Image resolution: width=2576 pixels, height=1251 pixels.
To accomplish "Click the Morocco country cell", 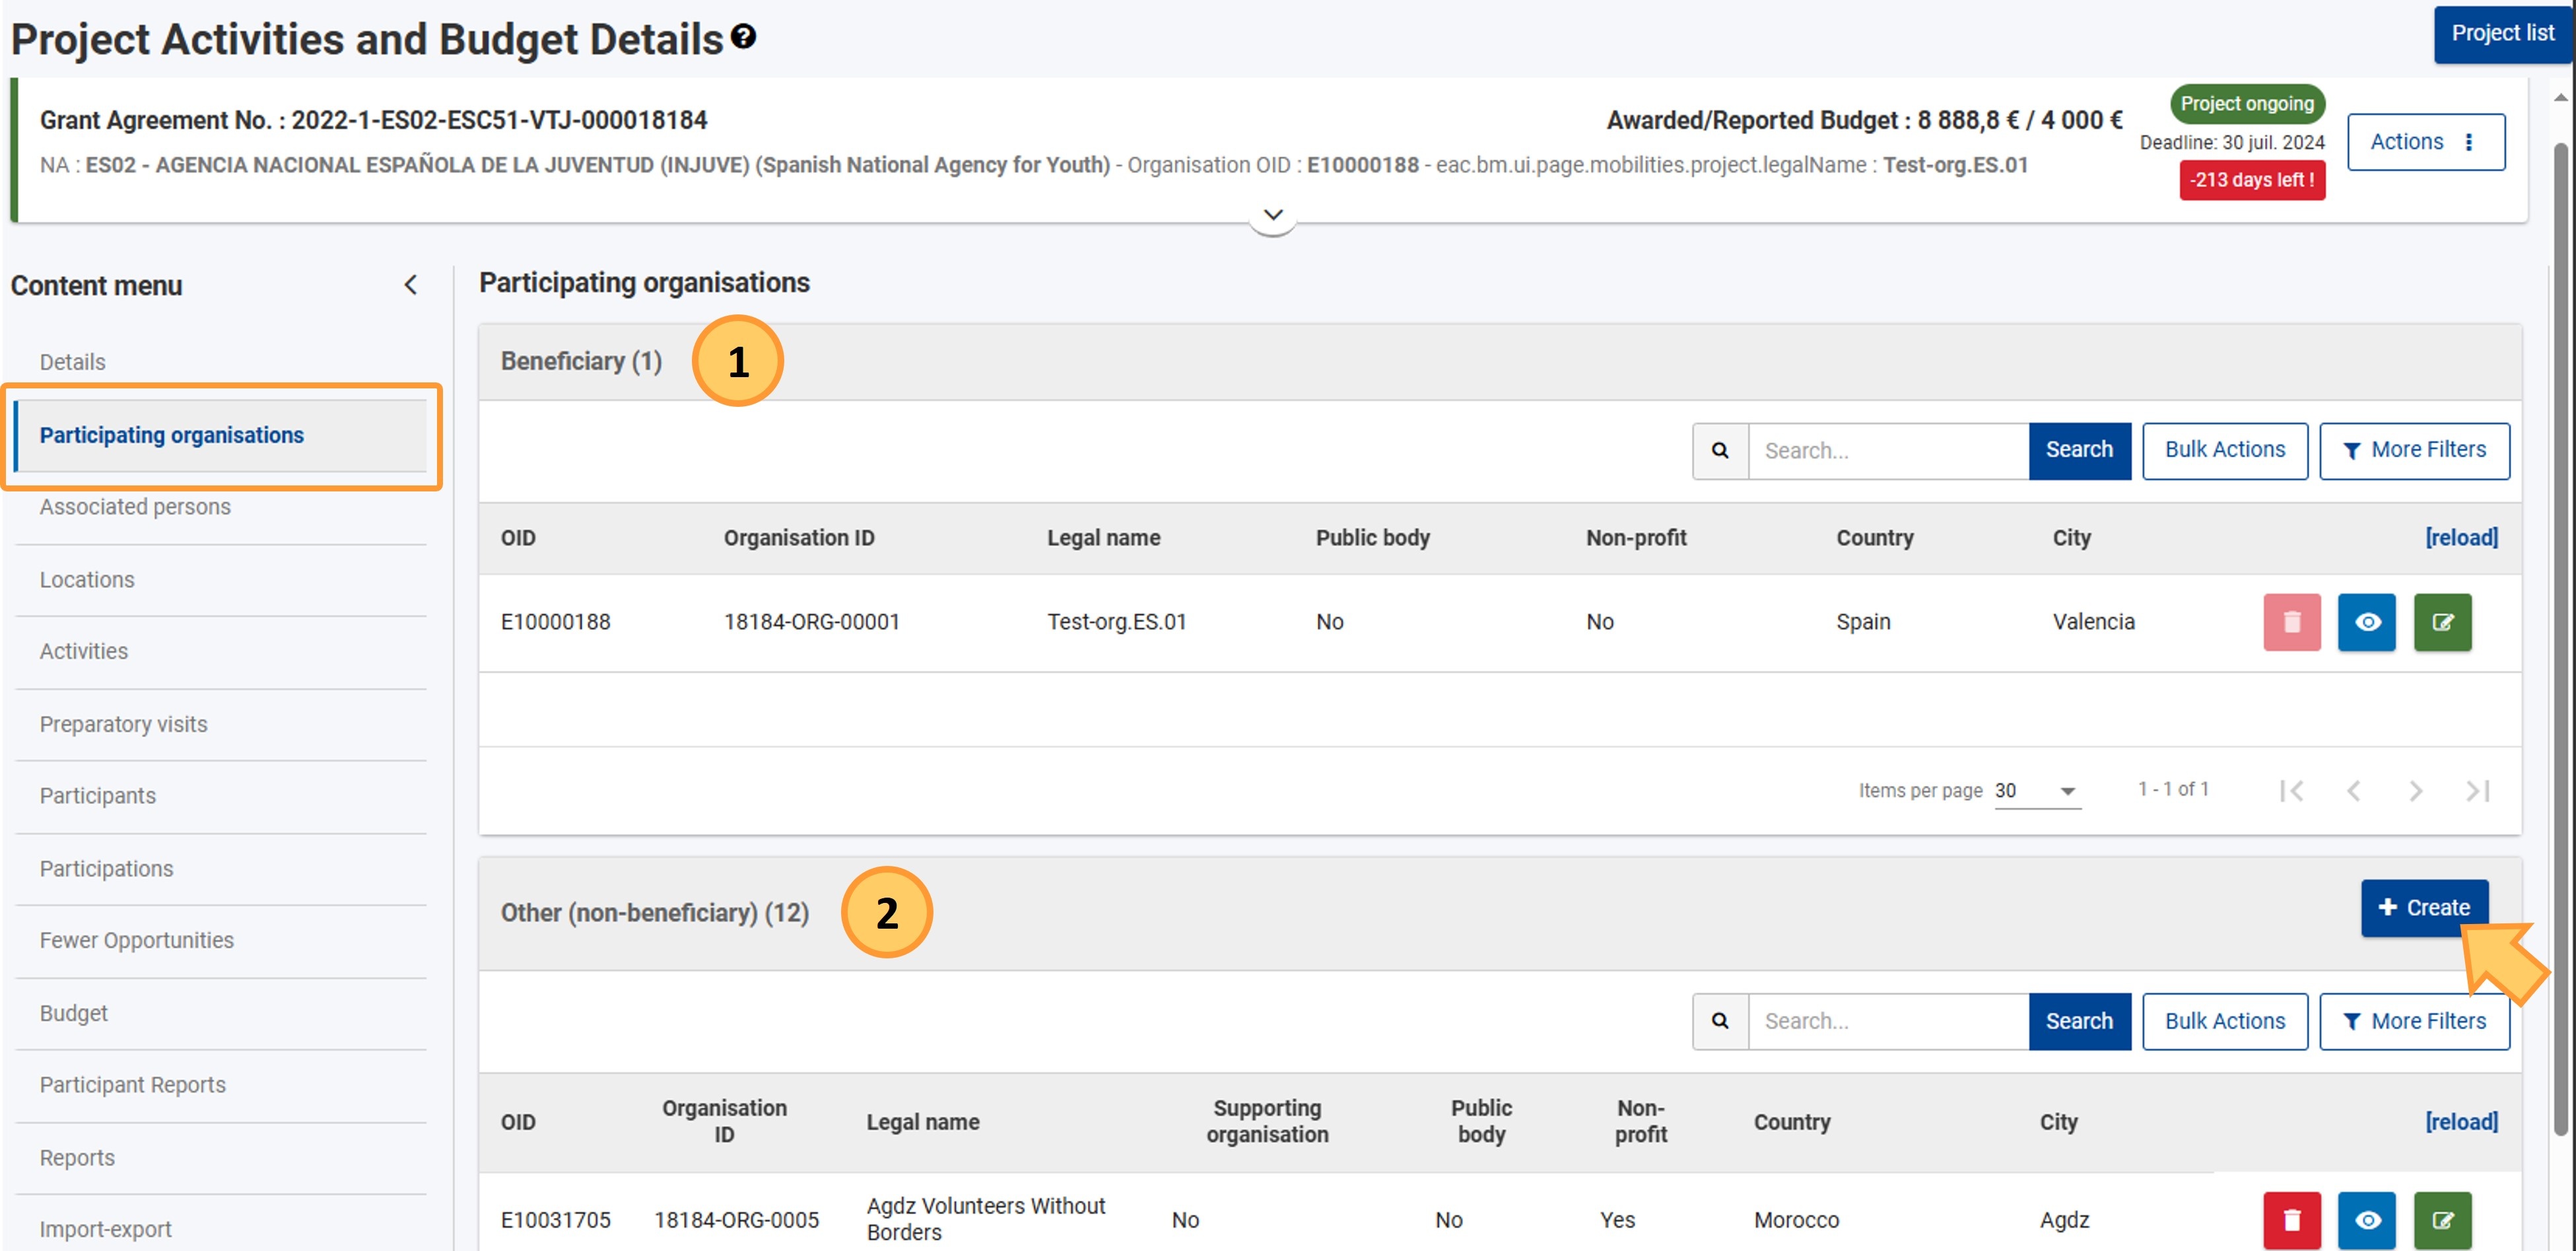I will [1796, 1220].
